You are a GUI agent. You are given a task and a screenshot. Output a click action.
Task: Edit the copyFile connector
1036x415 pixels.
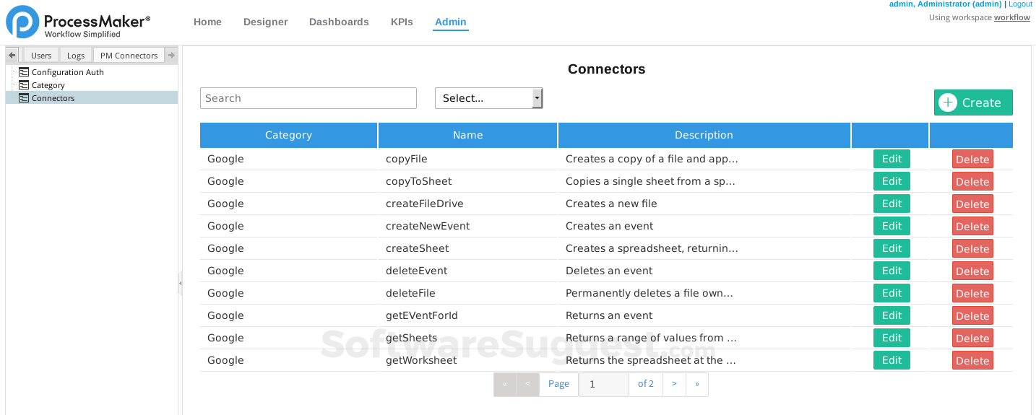[x=892, y=160]
